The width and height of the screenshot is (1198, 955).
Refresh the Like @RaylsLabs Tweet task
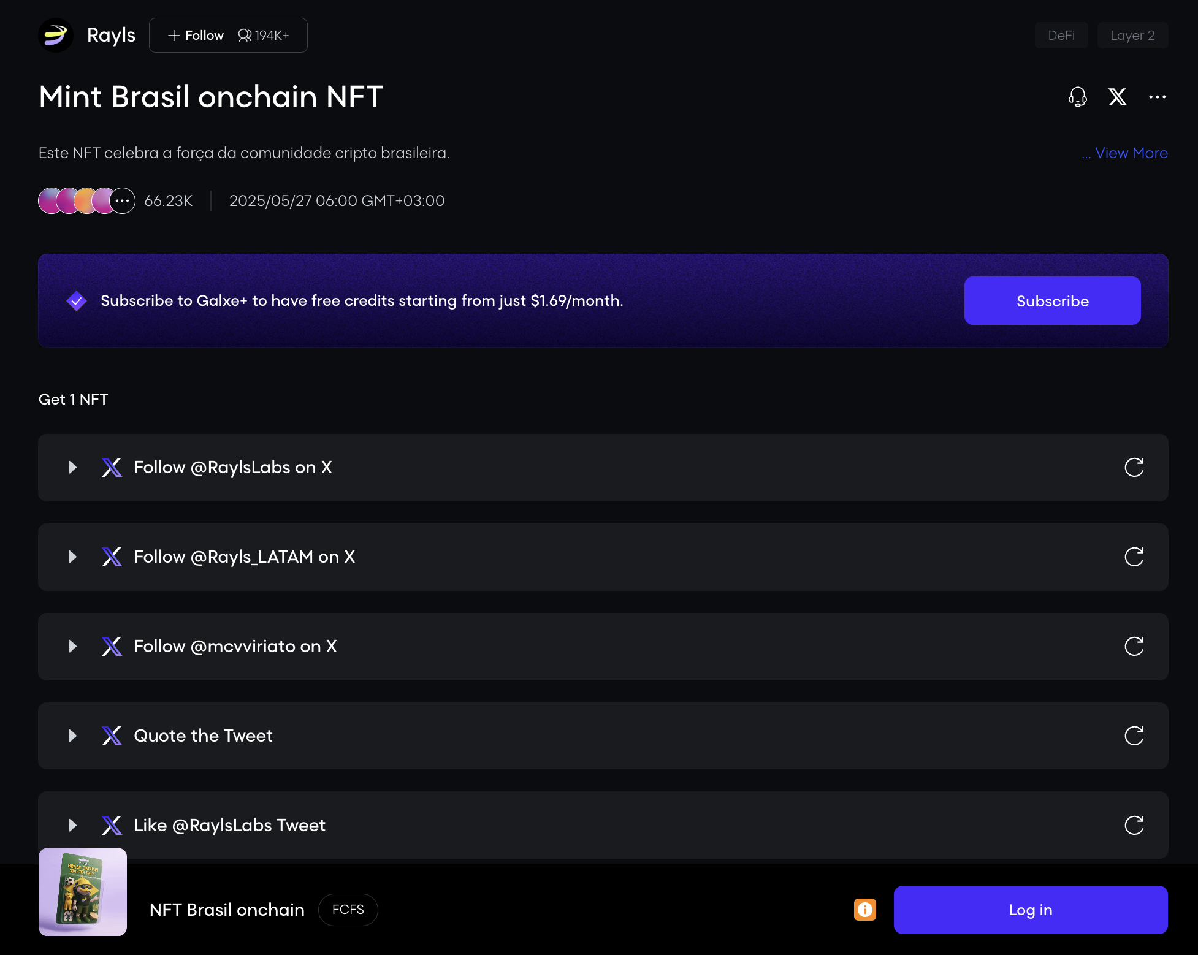pos(1134,826)
